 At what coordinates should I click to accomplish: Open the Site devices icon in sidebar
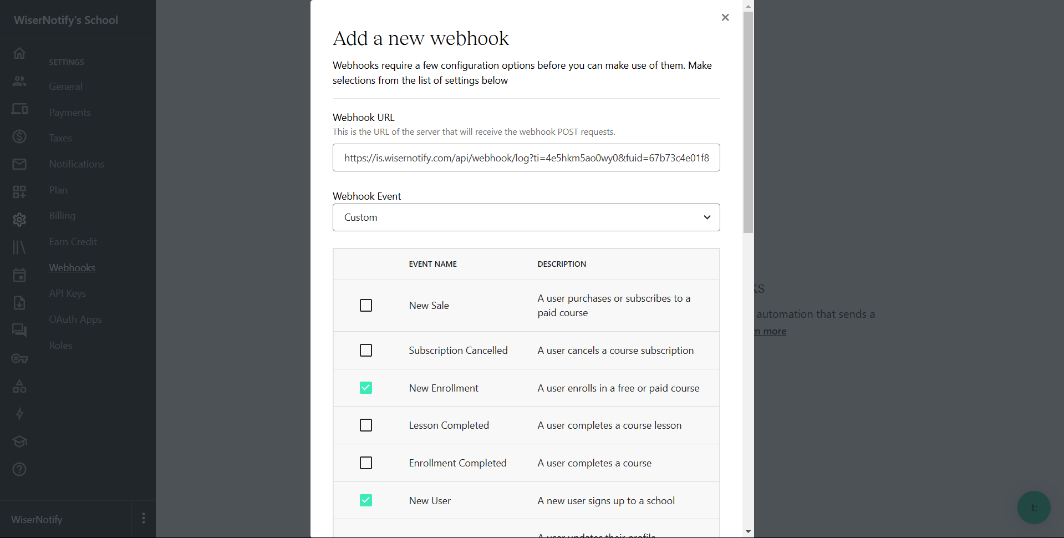19,109
